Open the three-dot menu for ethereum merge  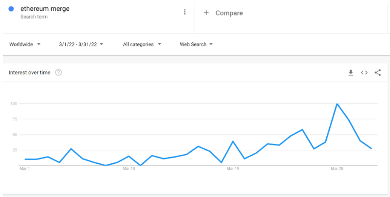(x=184, y=12)
